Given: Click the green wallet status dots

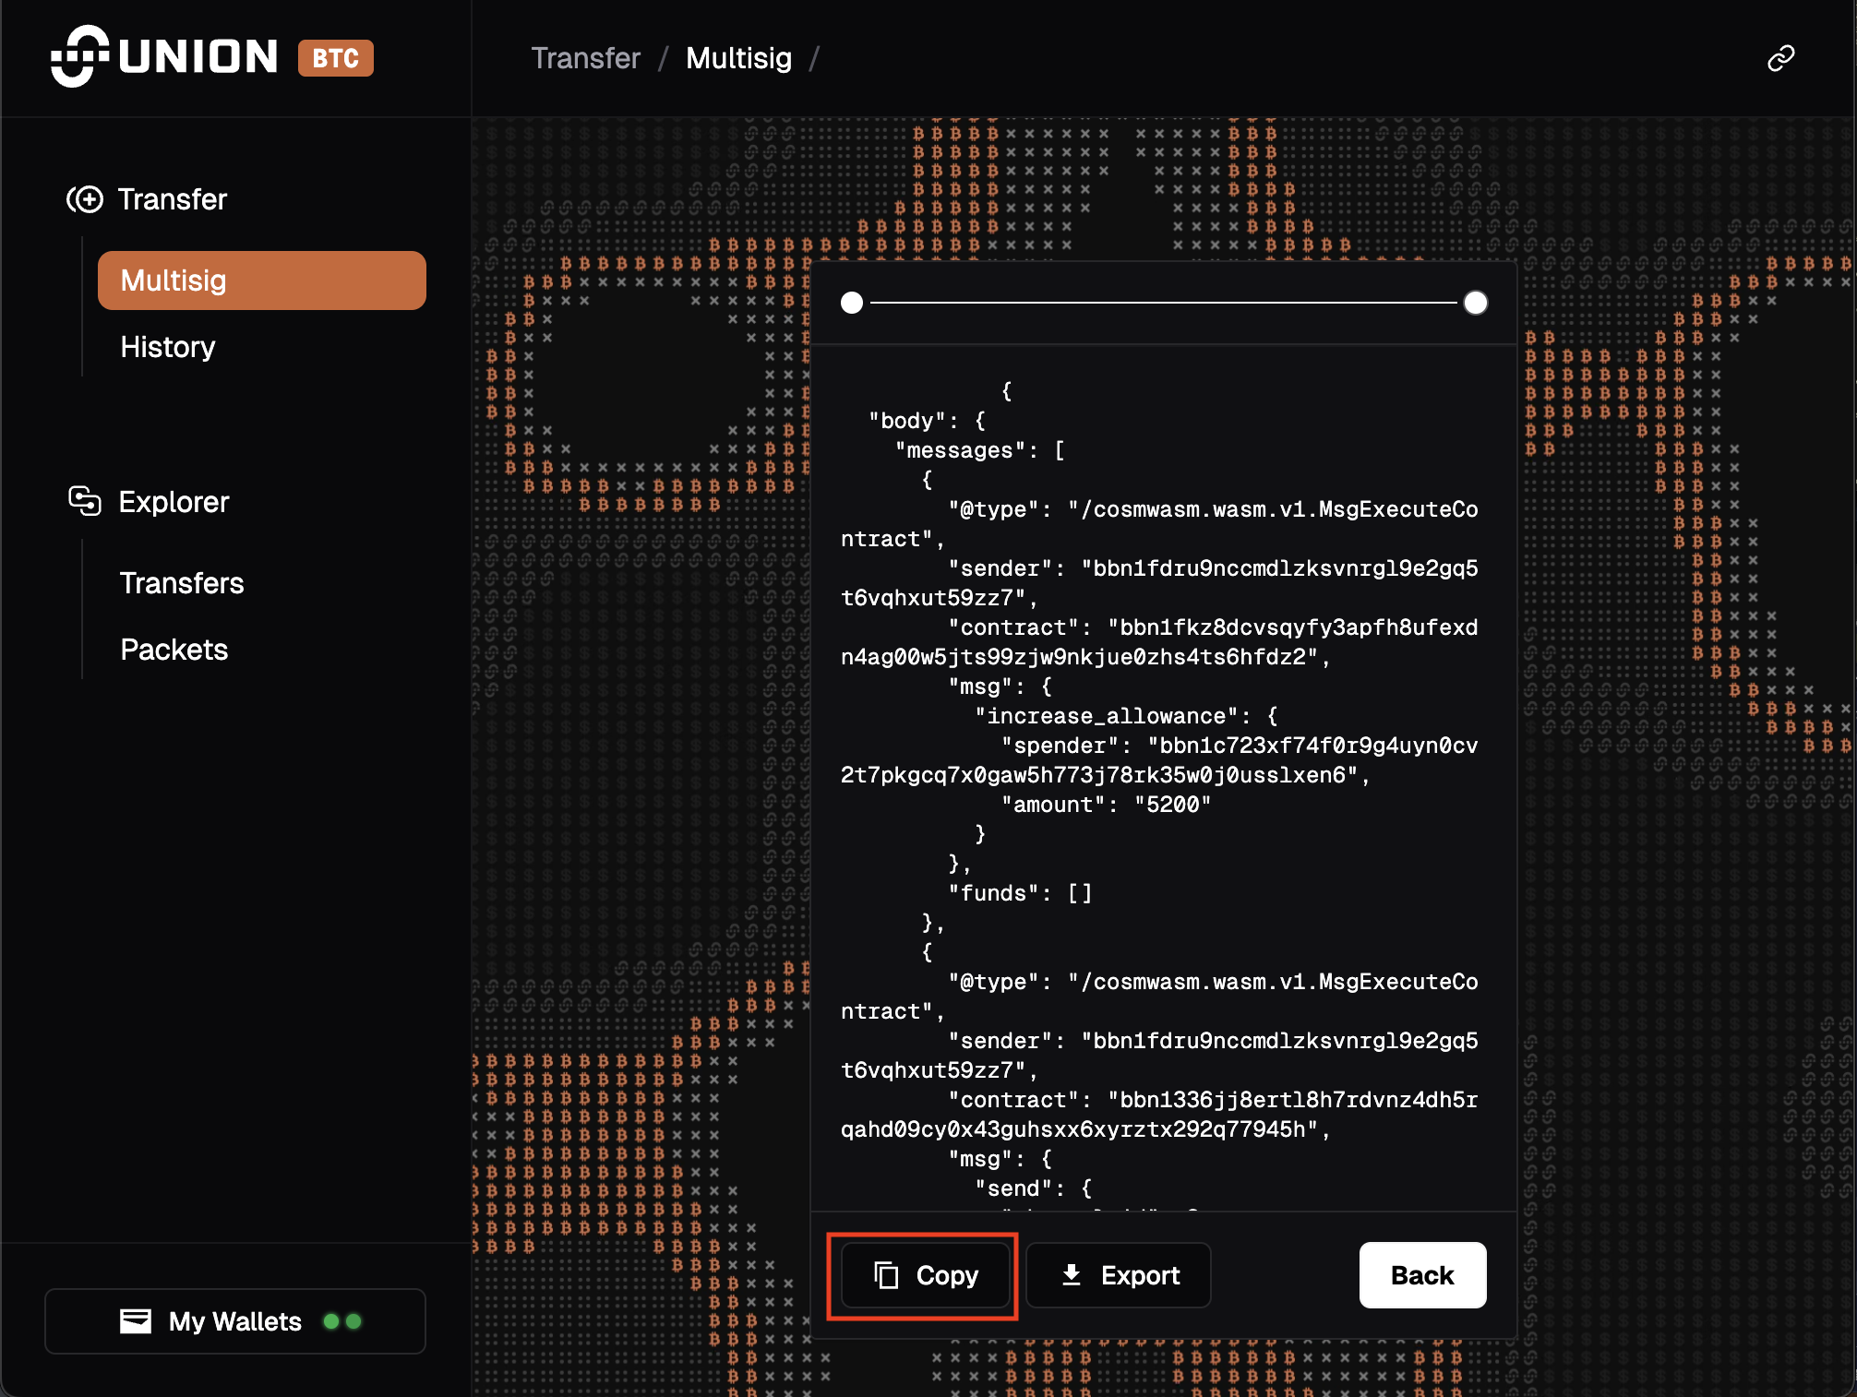Looking at the screenshot, I should pos(342,1321).
